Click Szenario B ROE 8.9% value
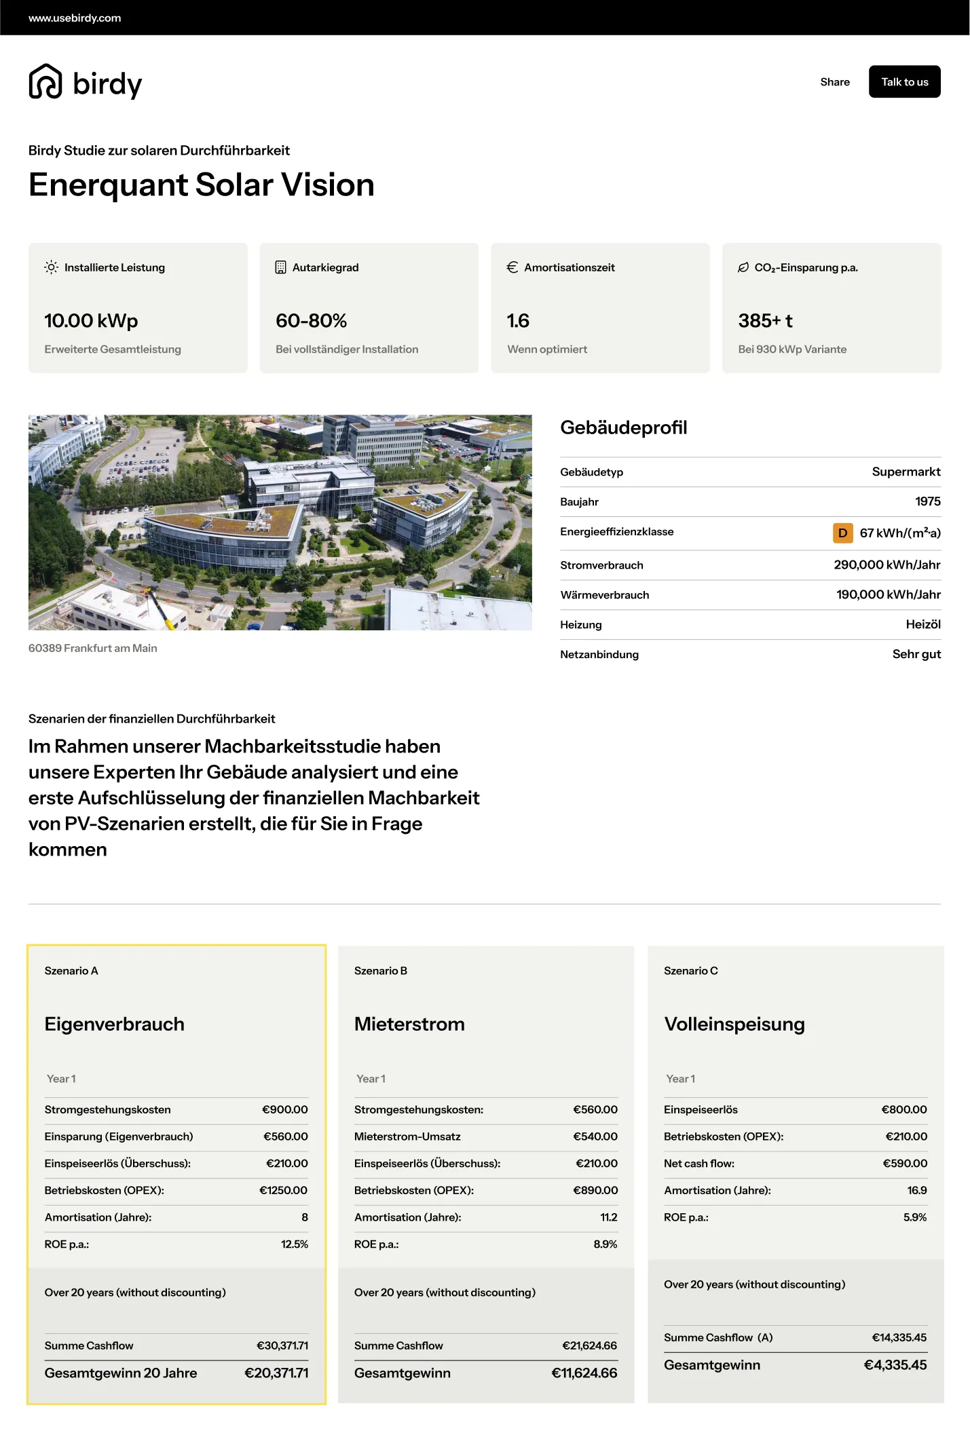The image size is (970, 1433). 605,1244
